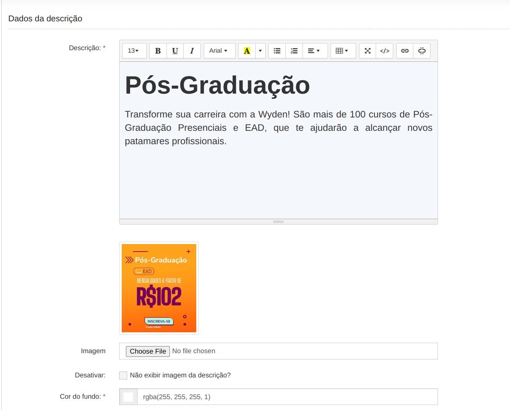The width and height of the screenshot is (510, 410).
Task: Open the insert table dropdown
Action: coord(343,51)
